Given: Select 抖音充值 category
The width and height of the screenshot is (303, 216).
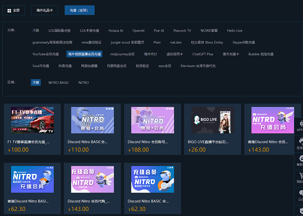Looking at the screenshot, I should coord(65,66).
